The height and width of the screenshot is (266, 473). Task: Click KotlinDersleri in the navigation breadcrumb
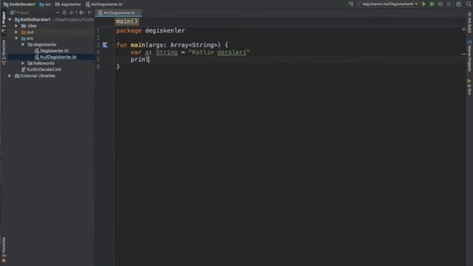coord(19,4)
